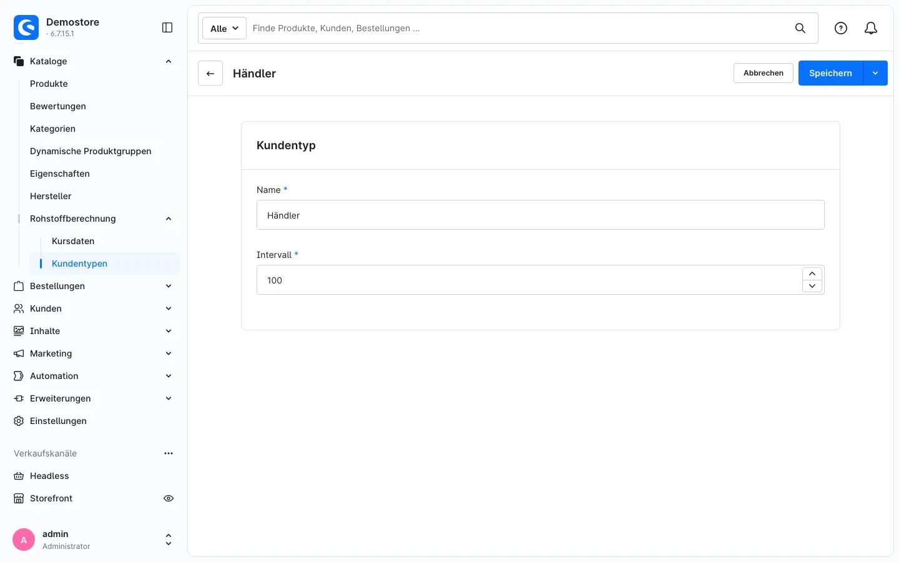Click the Headless basket icon
Viewport: 899px width, 562px height.
click(19, 476)
